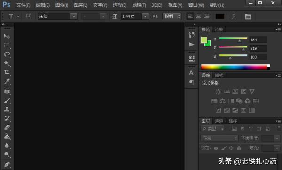The width and height of the screenshot is (282, 170).
Task: Select the Eyedropper tool
Action: pos(7,82)
